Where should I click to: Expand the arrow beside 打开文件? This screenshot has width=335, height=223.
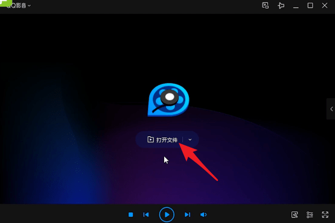click(190, 140)
